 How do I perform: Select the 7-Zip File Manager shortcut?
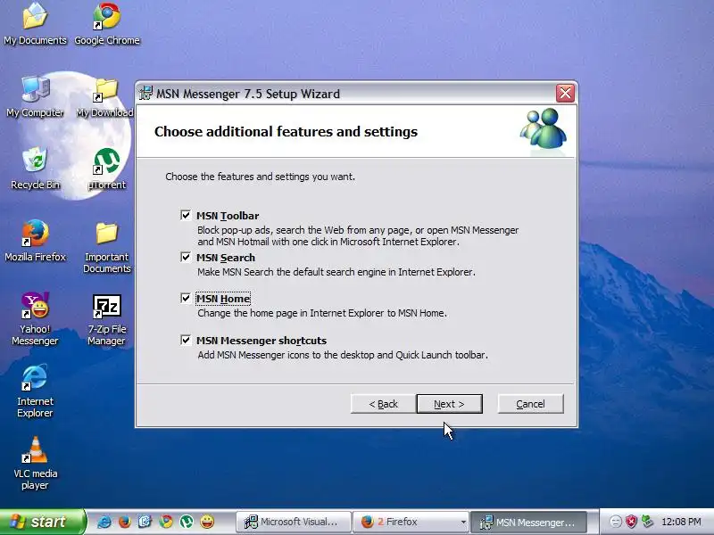pos(106,319)
